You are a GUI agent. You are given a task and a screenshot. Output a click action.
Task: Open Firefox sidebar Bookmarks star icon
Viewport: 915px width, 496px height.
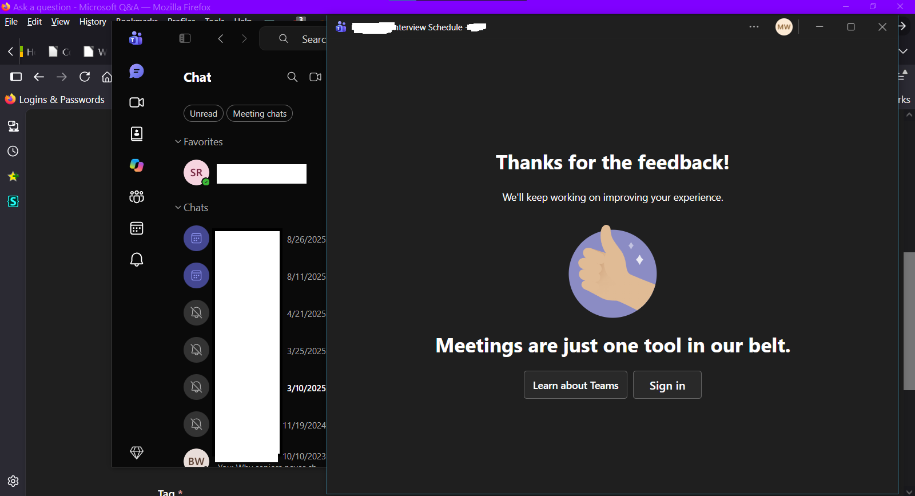(x=13, y=176)
